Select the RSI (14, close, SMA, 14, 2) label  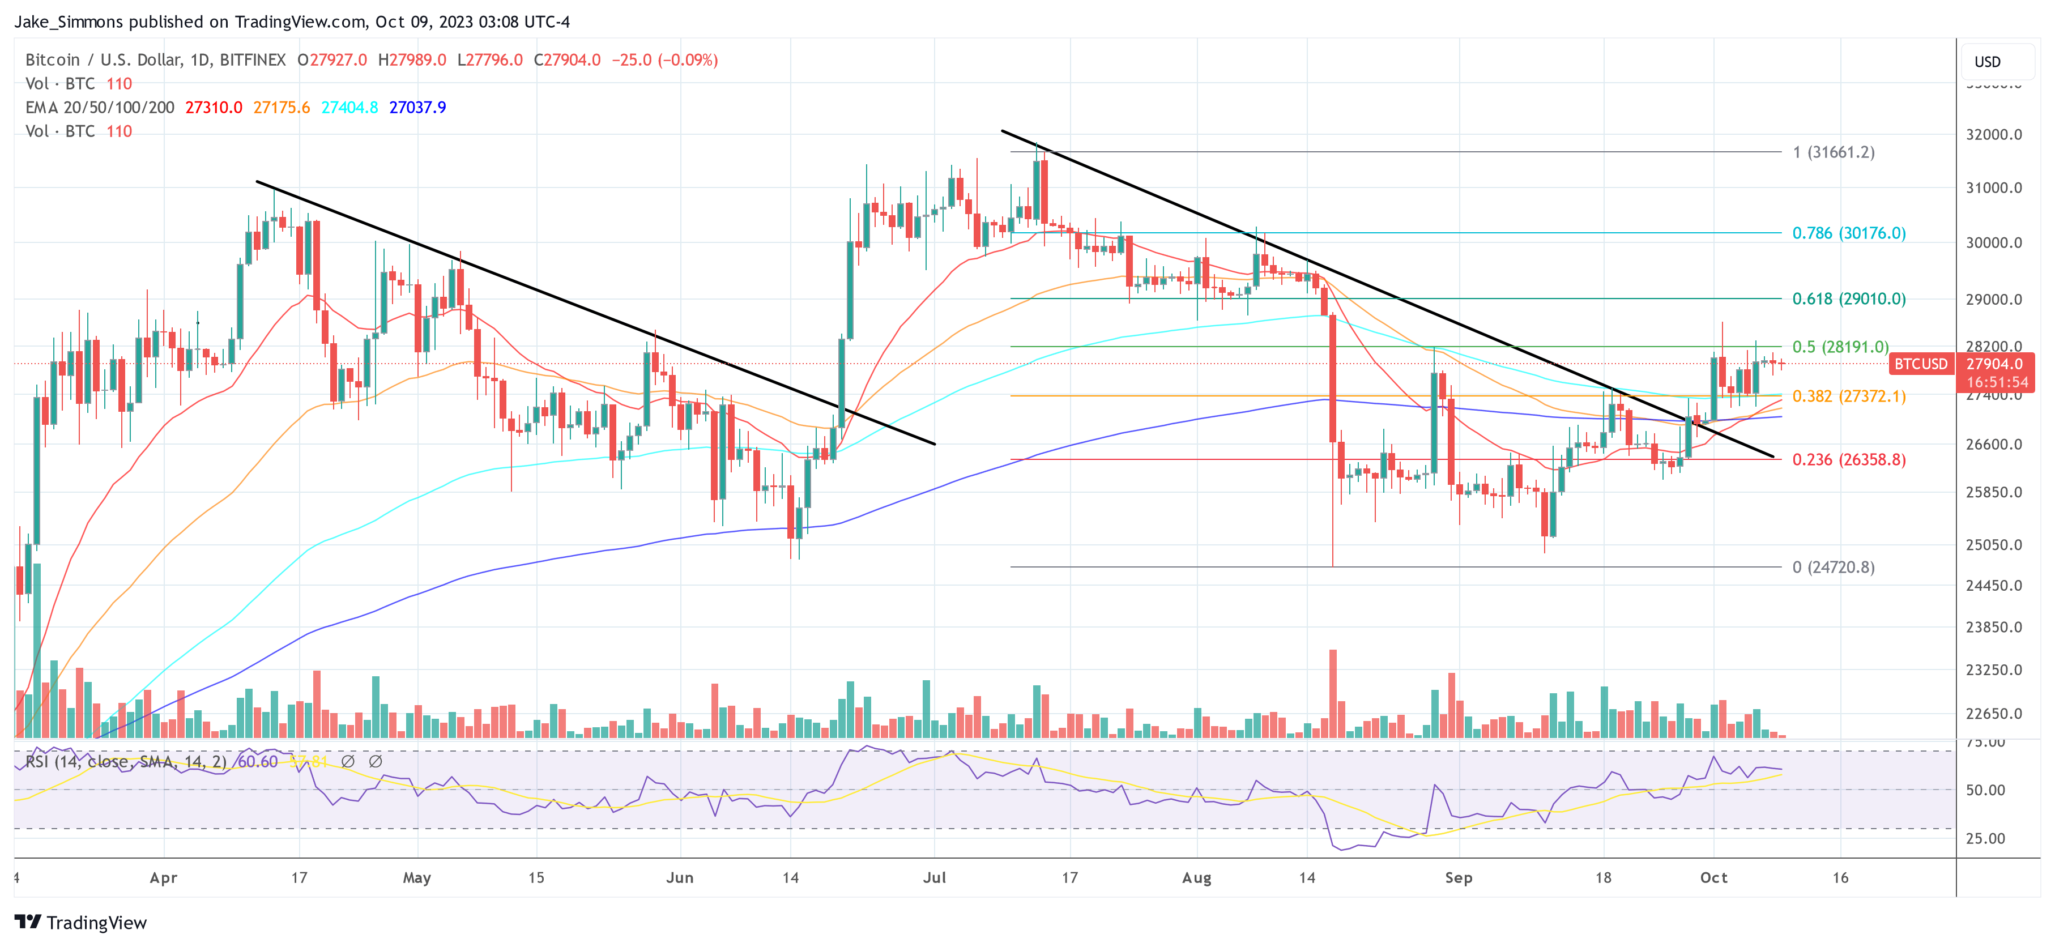click(126, 762)
